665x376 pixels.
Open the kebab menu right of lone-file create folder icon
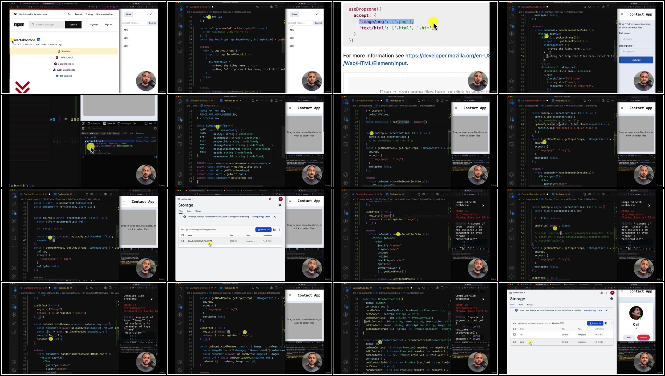pyautogui.click(x=279, y=229)
